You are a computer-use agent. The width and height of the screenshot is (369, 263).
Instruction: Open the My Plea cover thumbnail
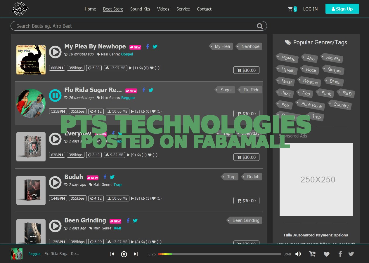point(31,60)
